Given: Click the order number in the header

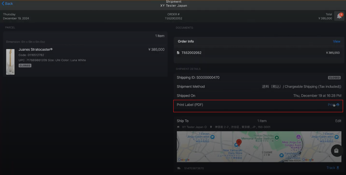Looking at the screenshot, I should point(173,18).
